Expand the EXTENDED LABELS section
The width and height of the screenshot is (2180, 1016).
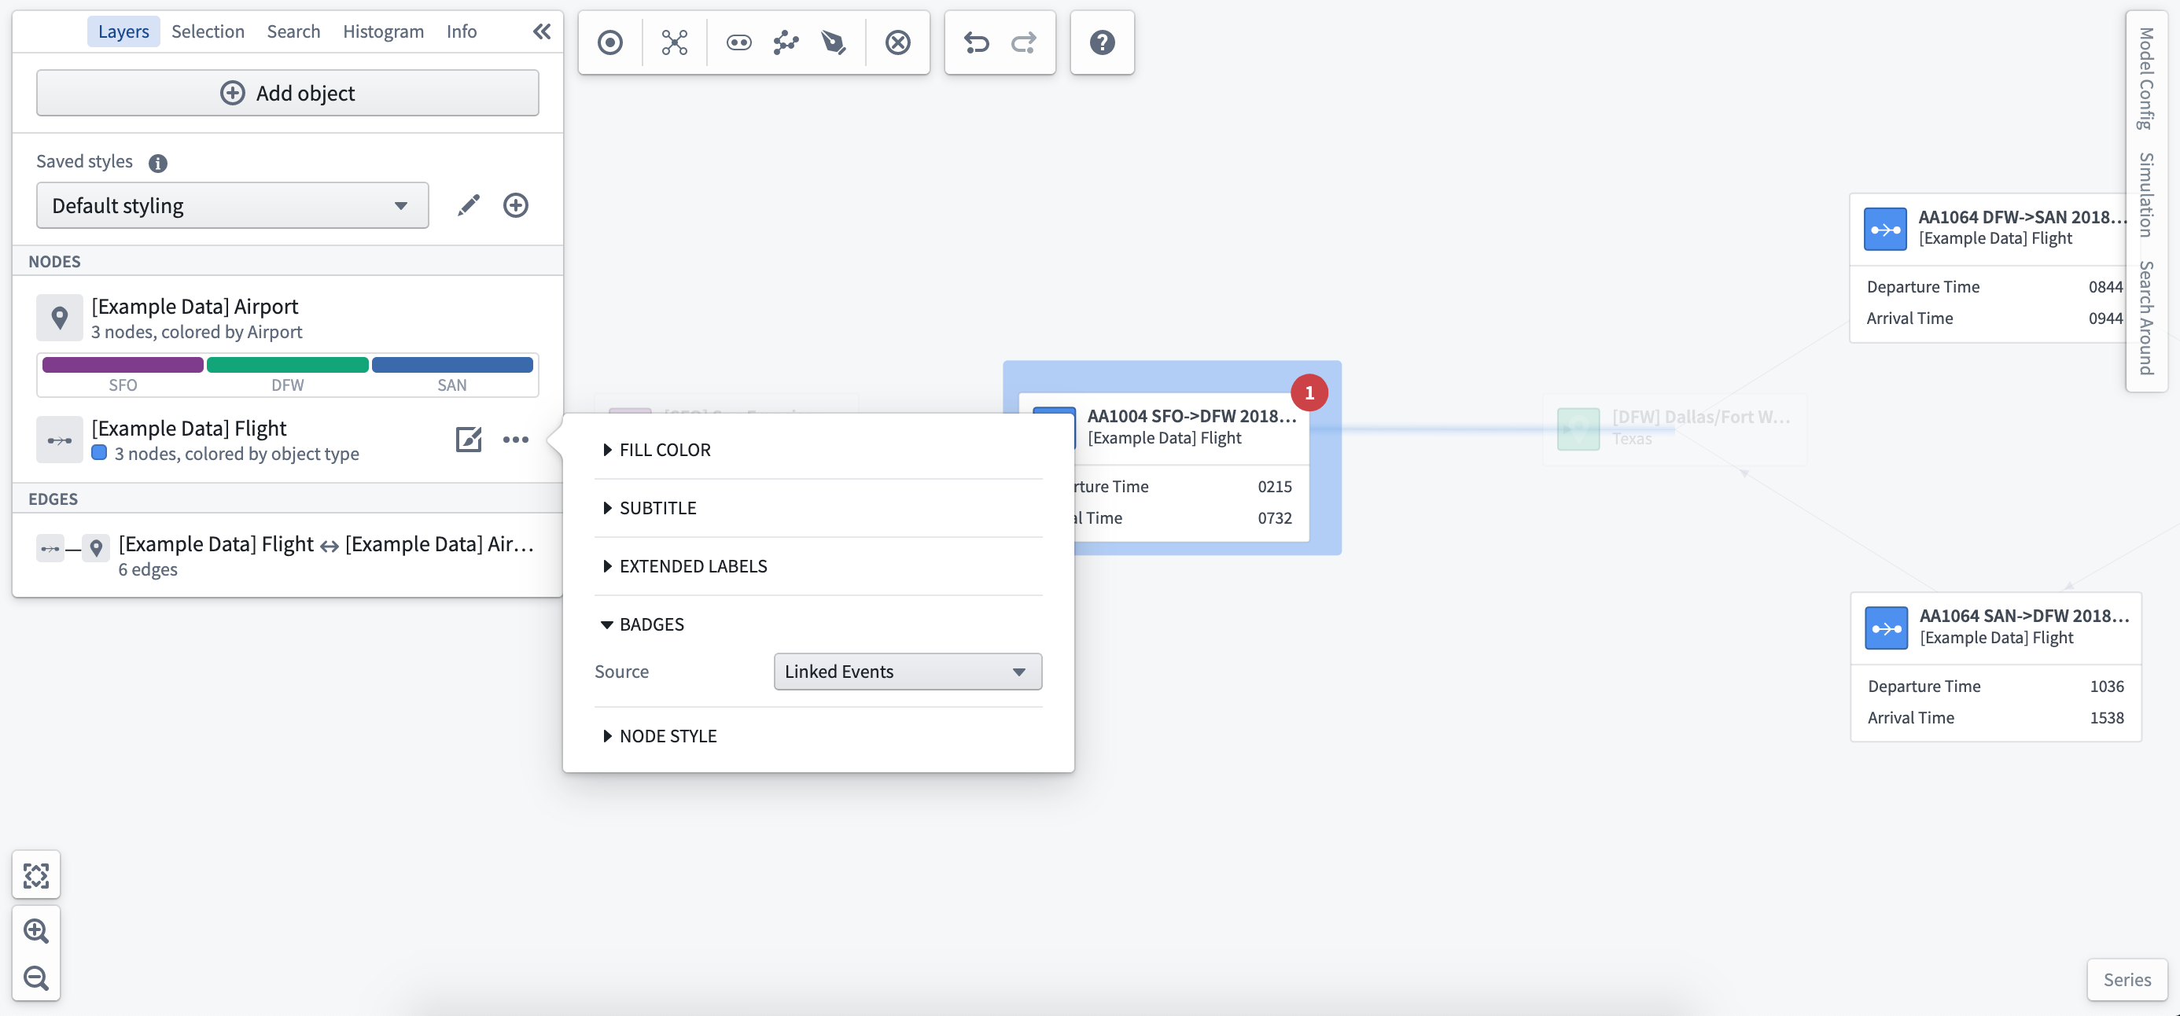tap(685, 567)
